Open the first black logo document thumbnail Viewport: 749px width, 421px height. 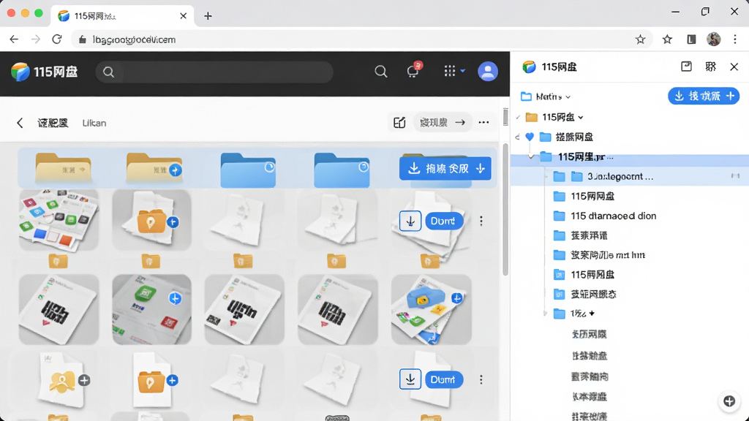pos(59,309)
